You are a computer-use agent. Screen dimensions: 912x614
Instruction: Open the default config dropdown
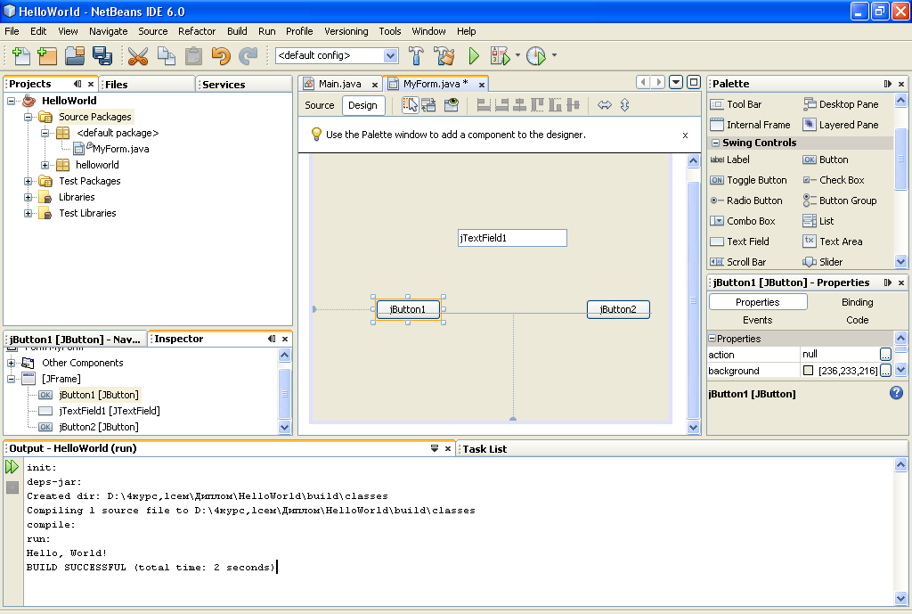(x=390, y=56)
